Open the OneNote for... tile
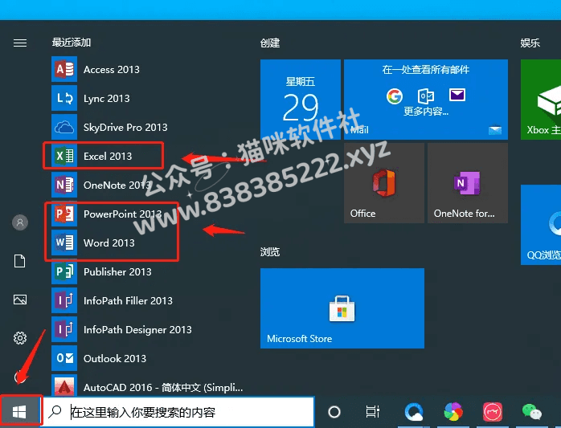The width and height of the screenshot is (561, 428). (x=468, y=183)
